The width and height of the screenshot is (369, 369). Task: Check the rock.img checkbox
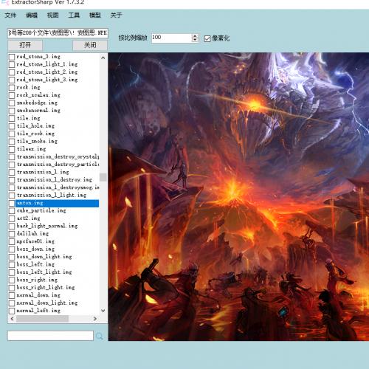12,88
